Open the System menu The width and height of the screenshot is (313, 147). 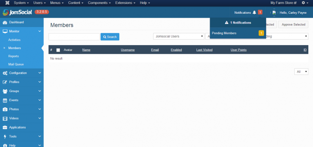(x=22, y=3)
